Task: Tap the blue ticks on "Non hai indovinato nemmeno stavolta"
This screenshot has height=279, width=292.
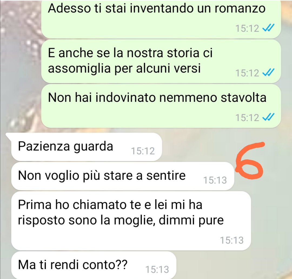Action: (x=268, y=117)
